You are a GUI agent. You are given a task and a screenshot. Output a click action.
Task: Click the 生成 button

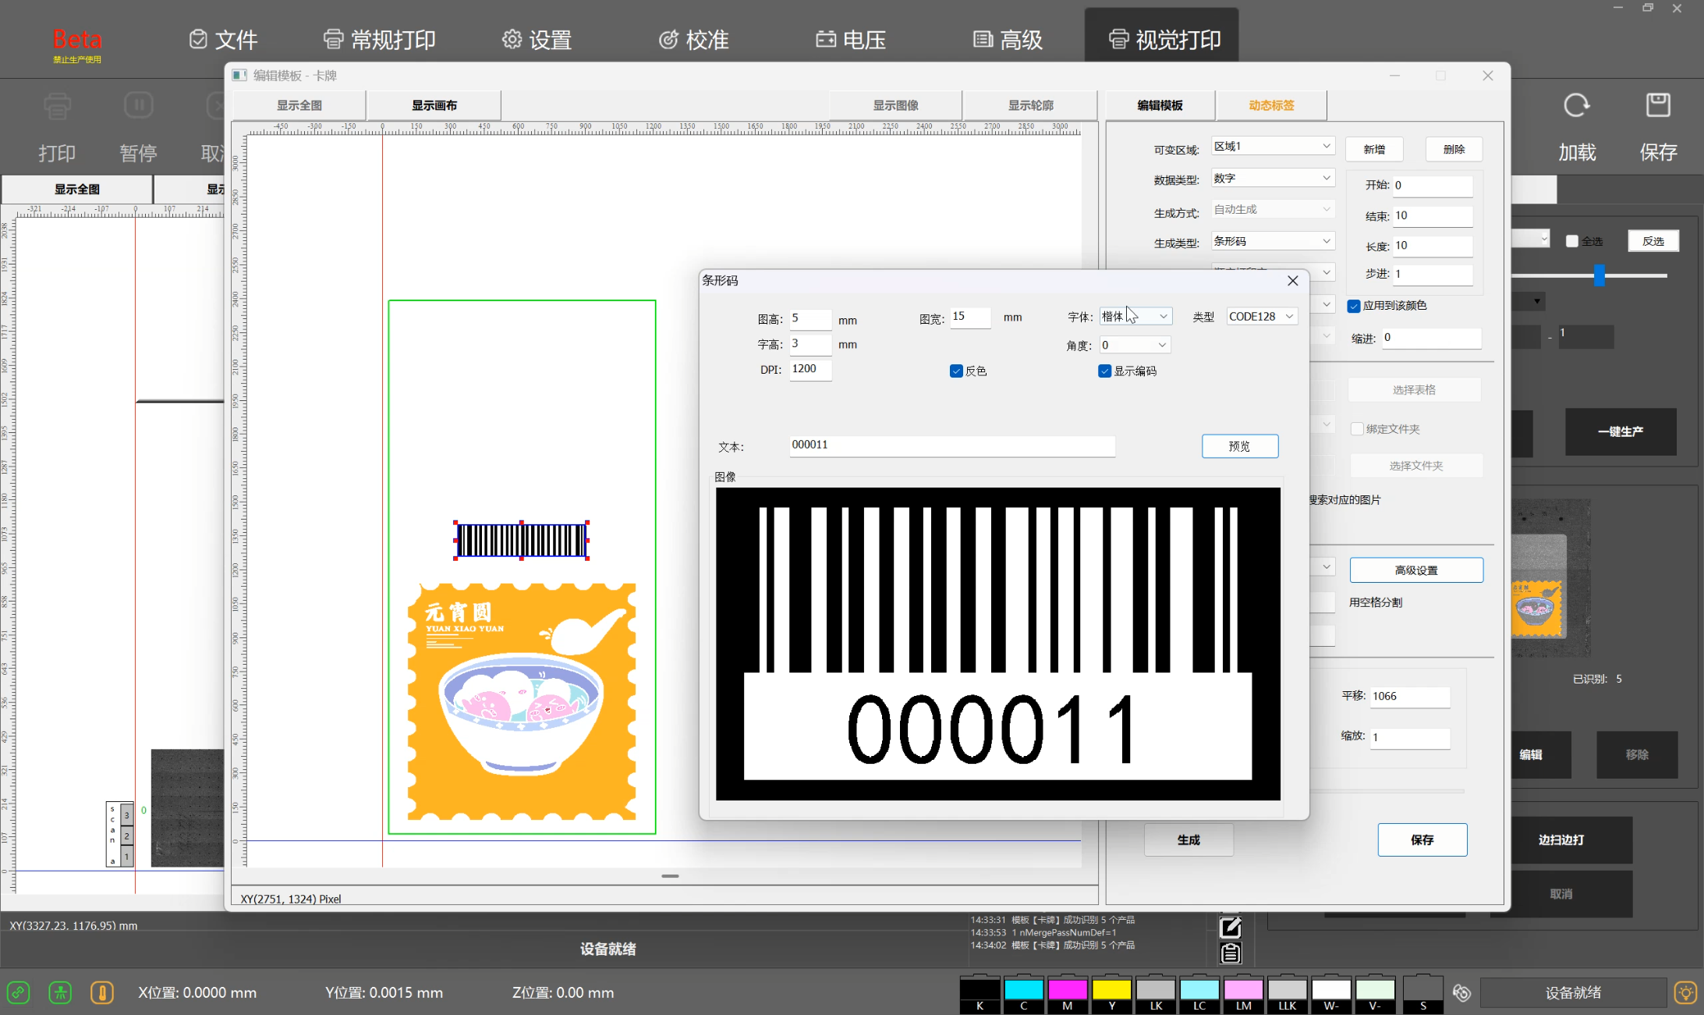pyautogui.click(x=1189, y=840)
